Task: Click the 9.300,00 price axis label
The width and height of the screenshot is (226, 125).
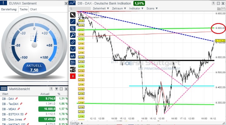Action: (220, 103)
